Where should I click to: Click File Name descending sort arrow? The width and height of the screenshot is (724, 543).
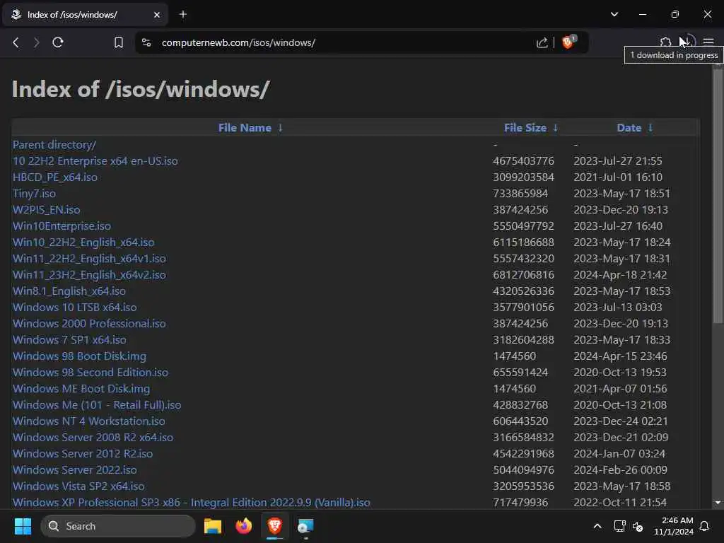[280, 128]
